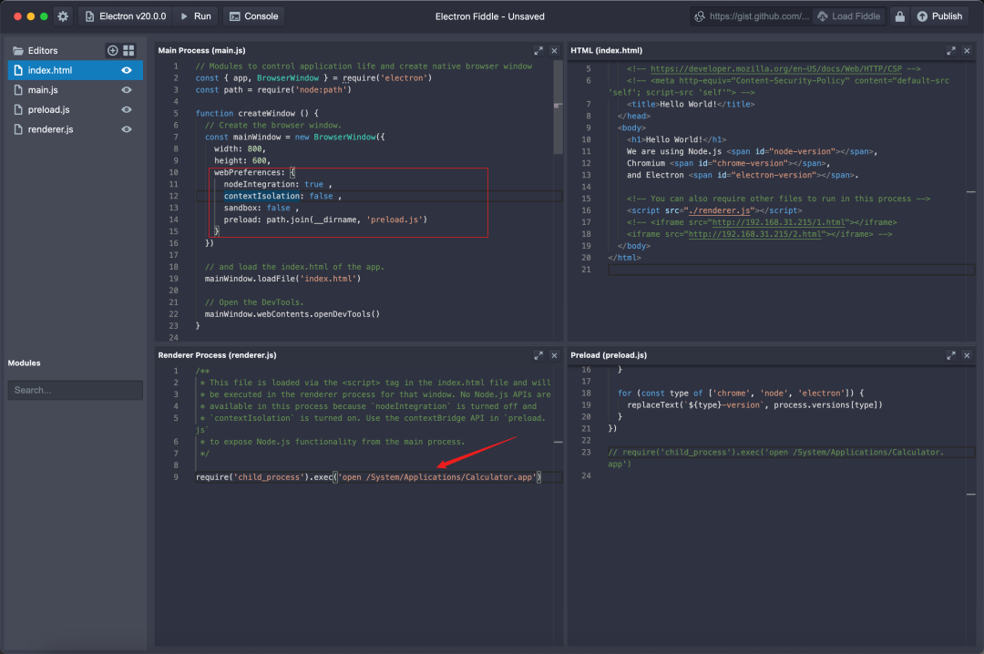Click the Preload (preload.js) panel title
Image resolution: width=984 pixels, height=654 pixels.
(609, 355)
